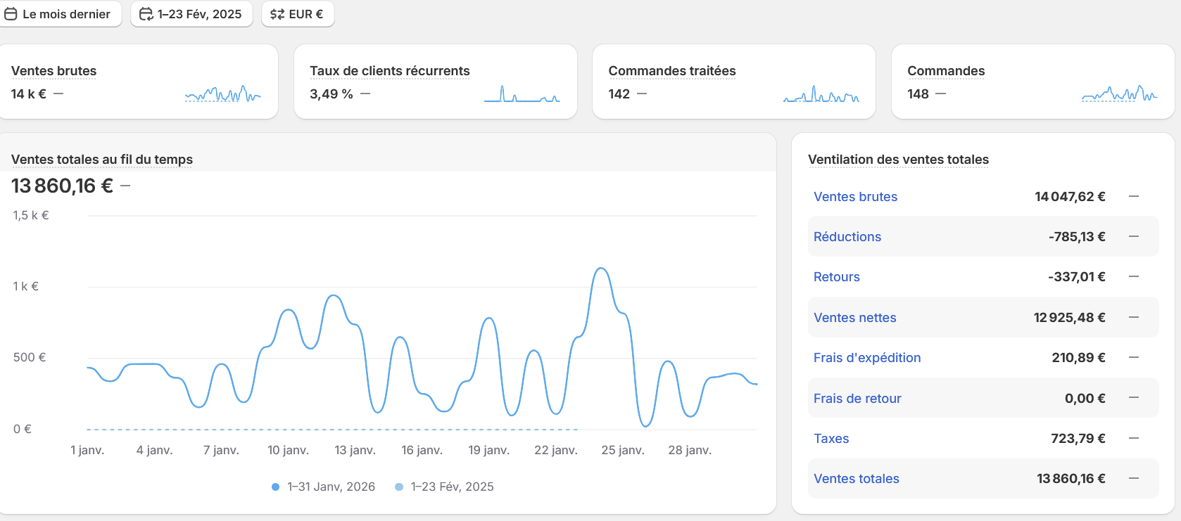
Task: Open the Commandes card sparkline chart
Action: click(1119, 94)
